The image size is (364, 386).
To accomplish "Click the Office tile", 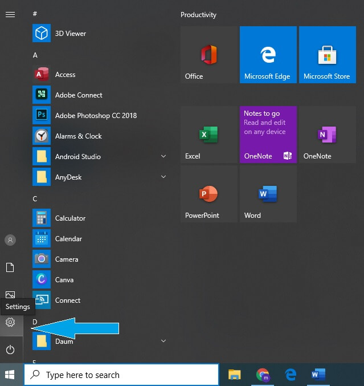I will (x=209, y=55).
